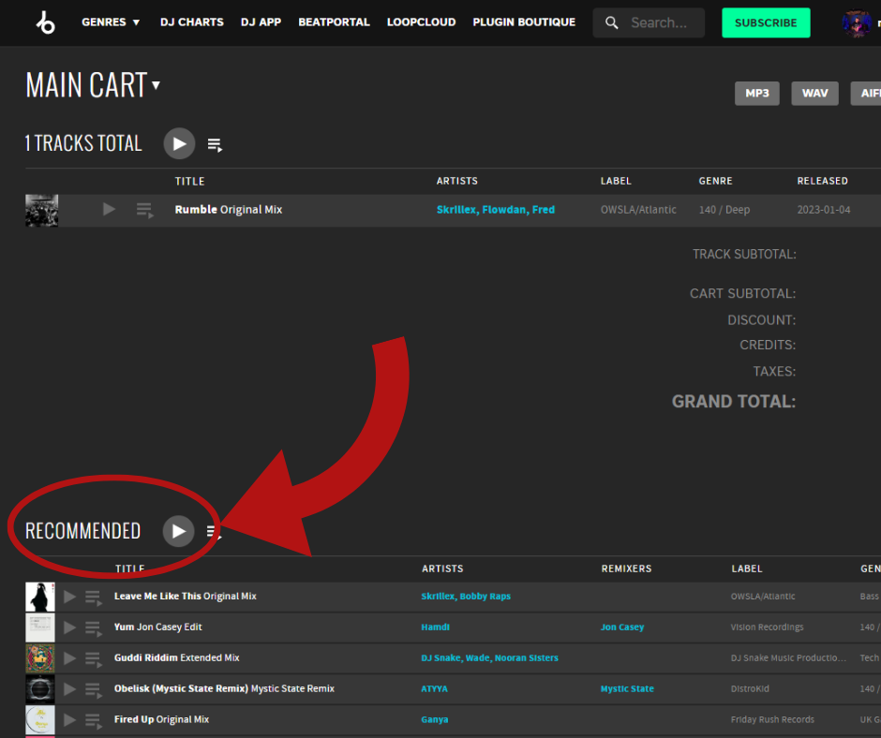Go to DJ Charts page
This screenshot has height=738, width=881.
click(x=191, y=22)
